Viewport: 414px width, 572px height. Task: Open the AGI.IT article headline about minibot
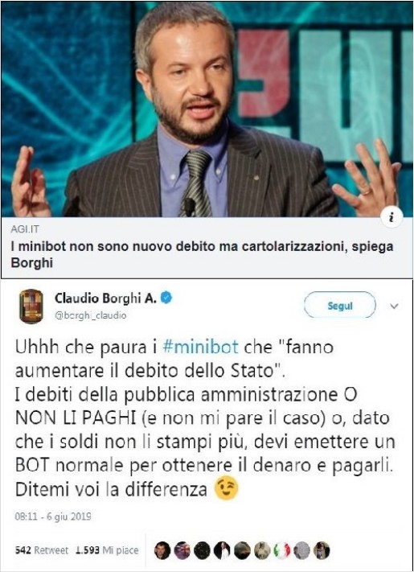(202, 254)
